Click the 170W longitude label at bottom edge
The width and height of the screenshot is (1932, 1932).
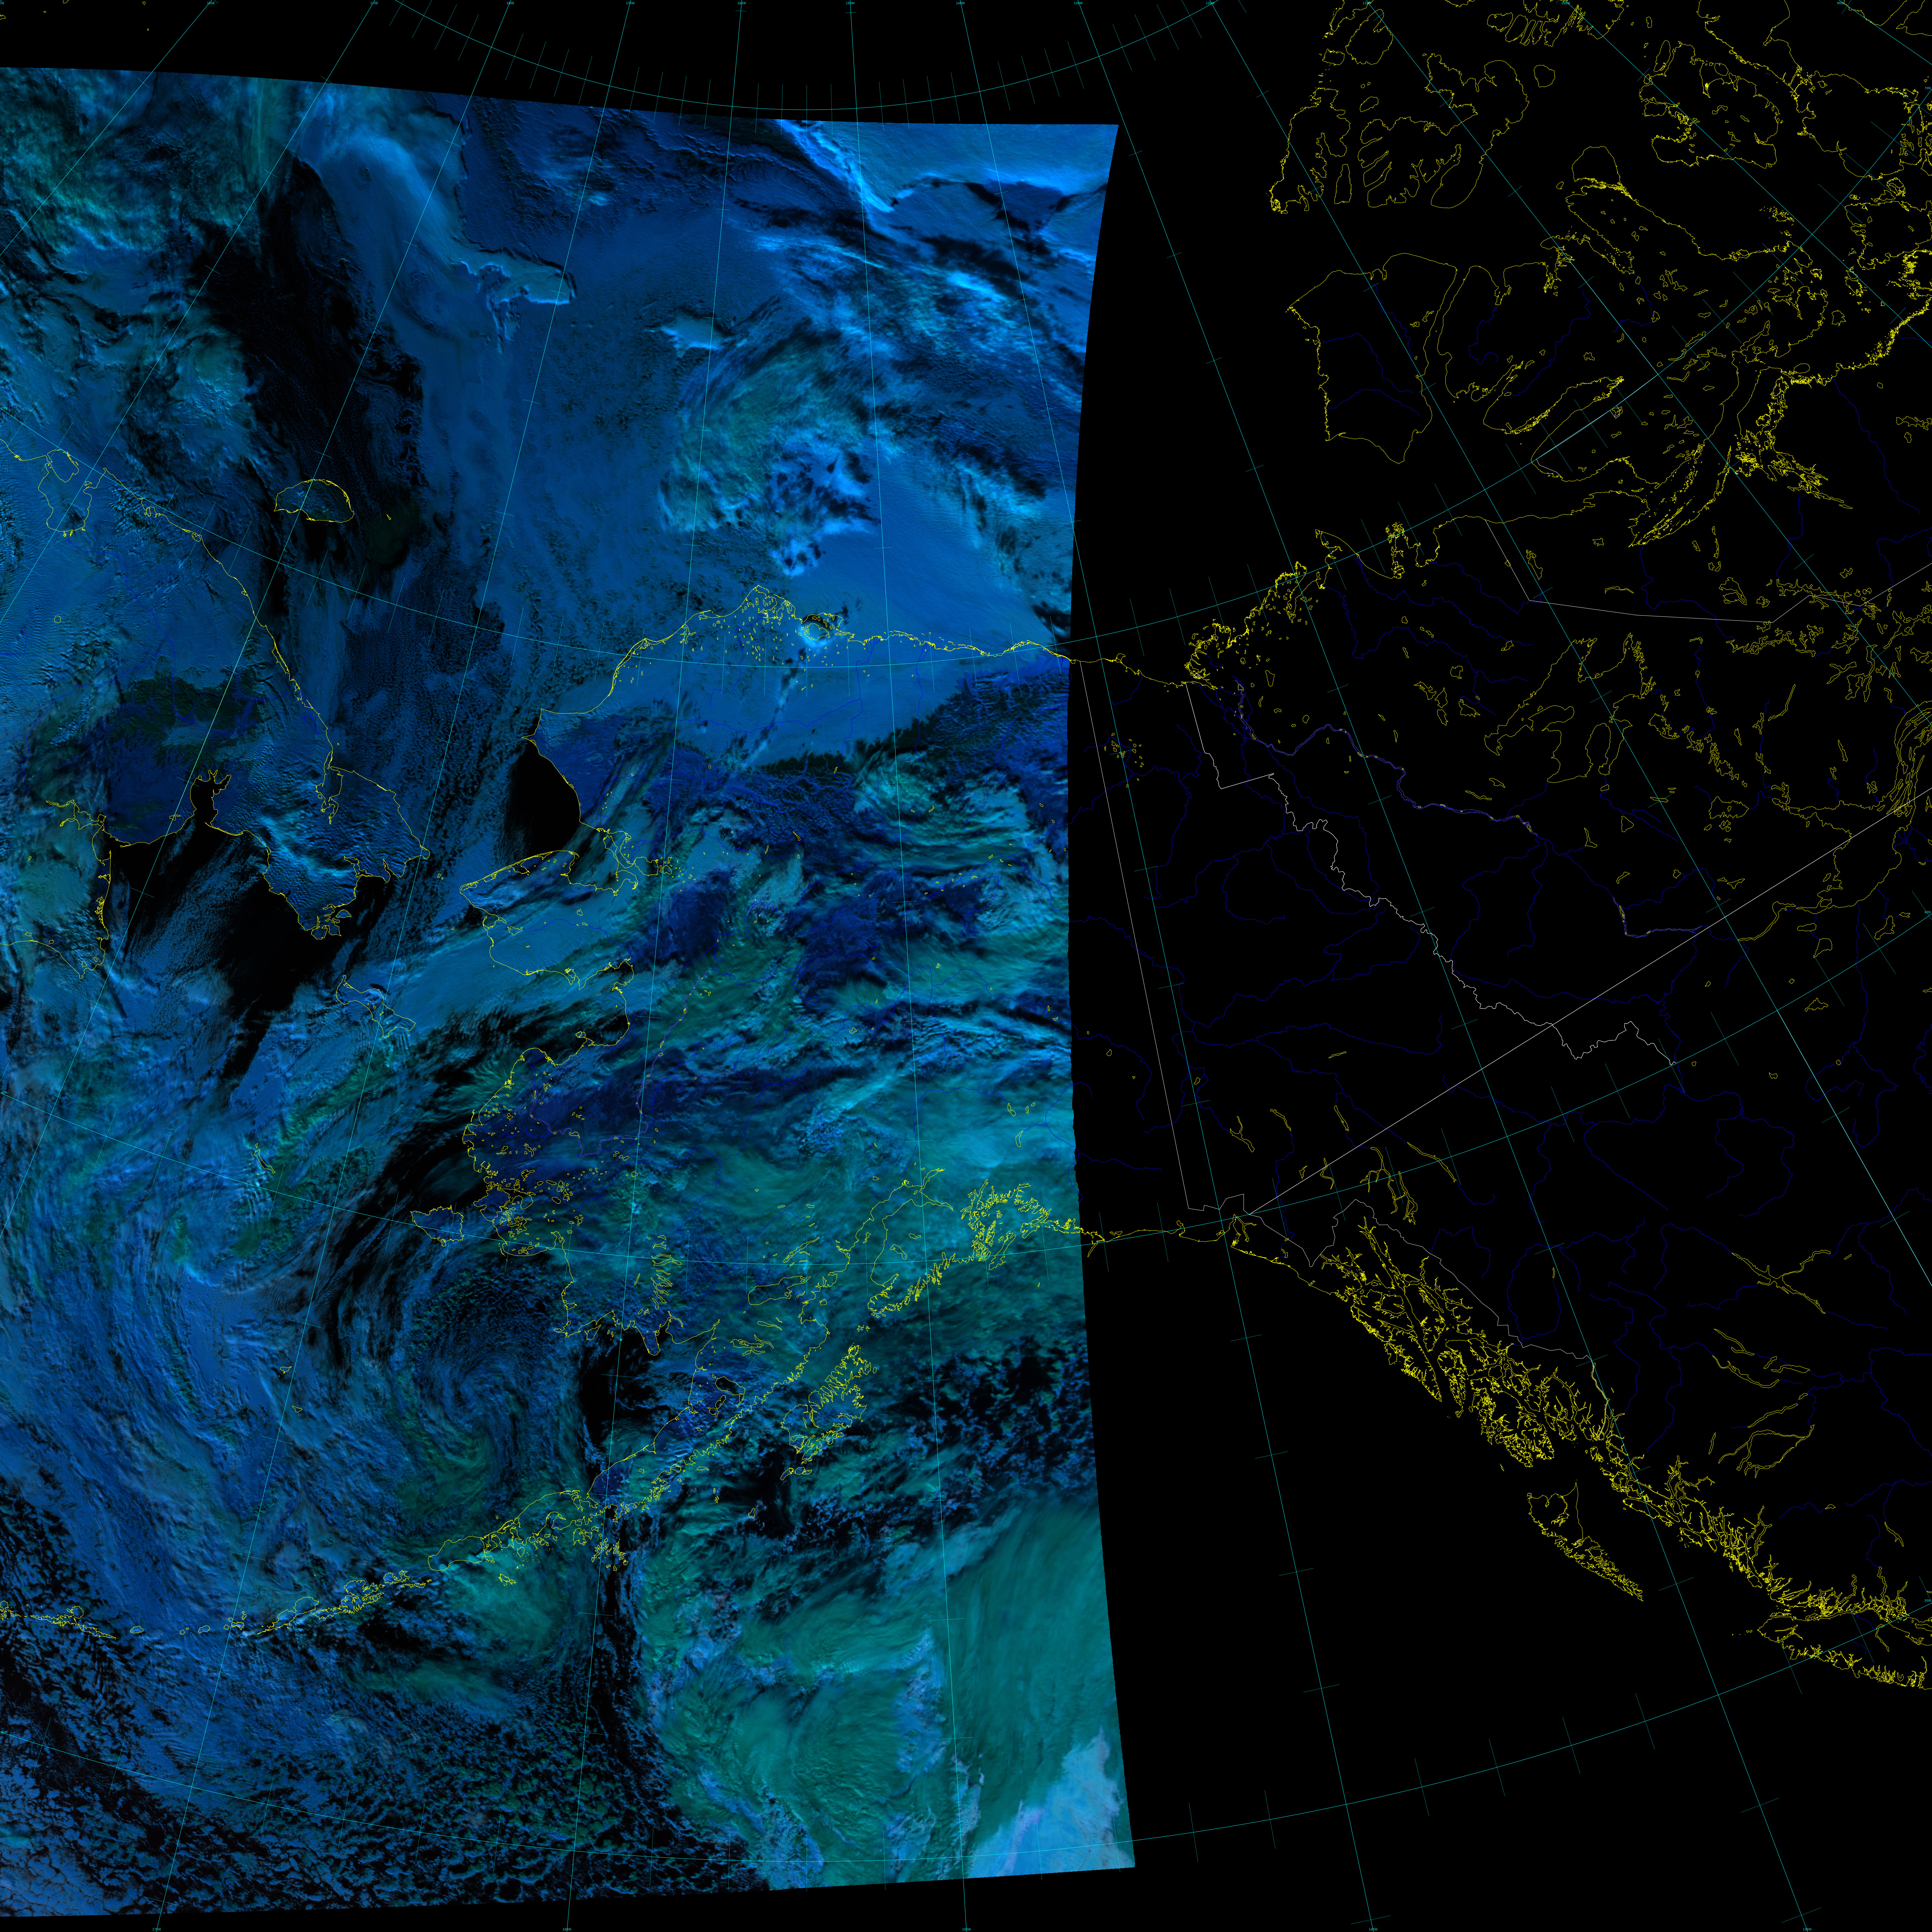click(157, 1929)
